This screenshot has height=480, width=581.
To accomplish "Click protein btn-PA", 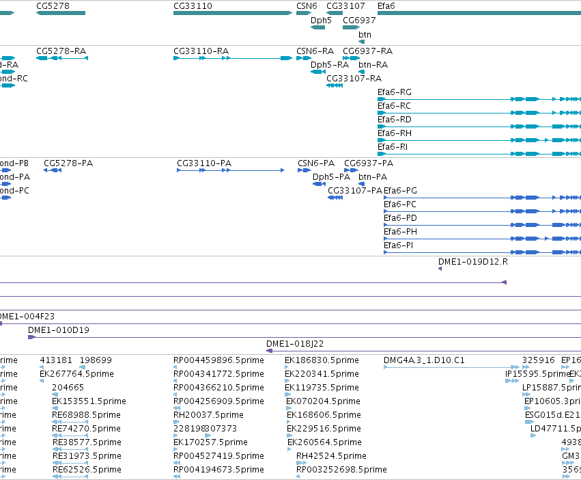I will click(362, 184).
